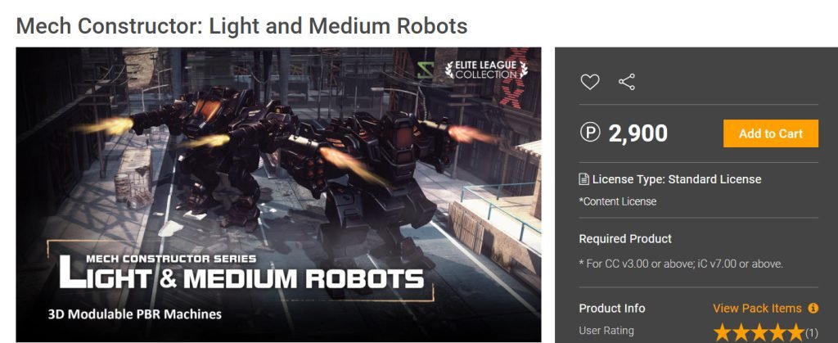Add product to wishlist with heart icon

(x=590, y=82)
